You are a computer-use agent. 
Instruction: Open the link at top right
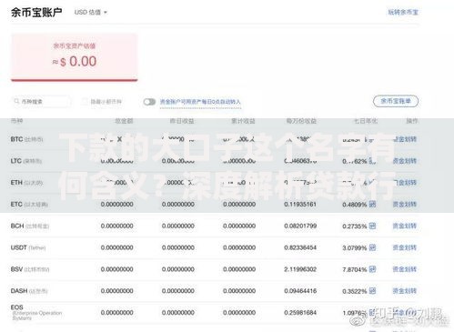[403, 13]
